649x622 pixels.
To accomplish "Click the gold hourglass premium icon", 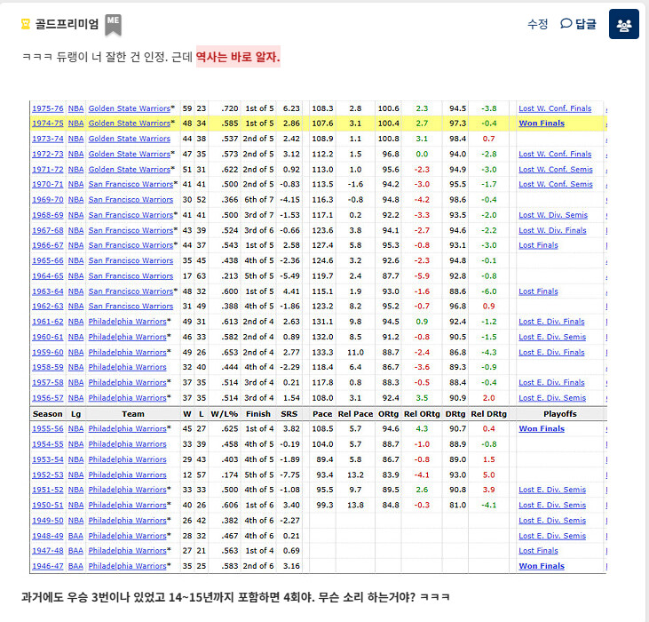I will click(26, 24).
